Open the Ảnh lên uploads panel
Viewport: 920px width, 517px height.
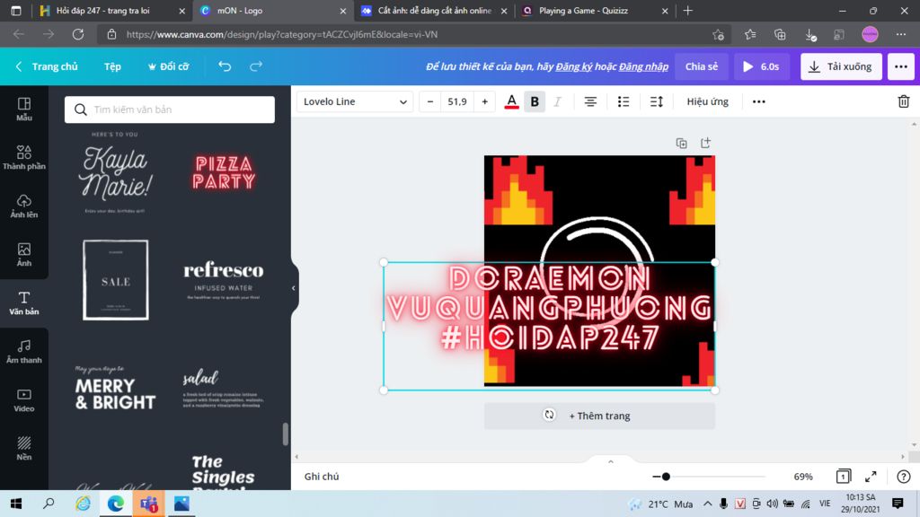(24, 206)
